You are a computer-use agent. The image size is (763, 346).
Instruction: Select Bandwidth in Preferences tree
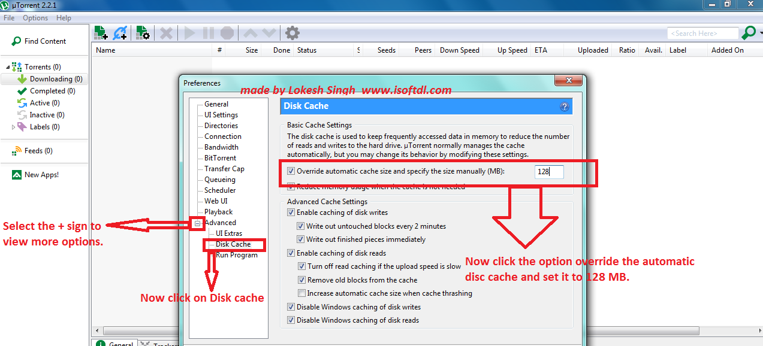coord(221,147)
